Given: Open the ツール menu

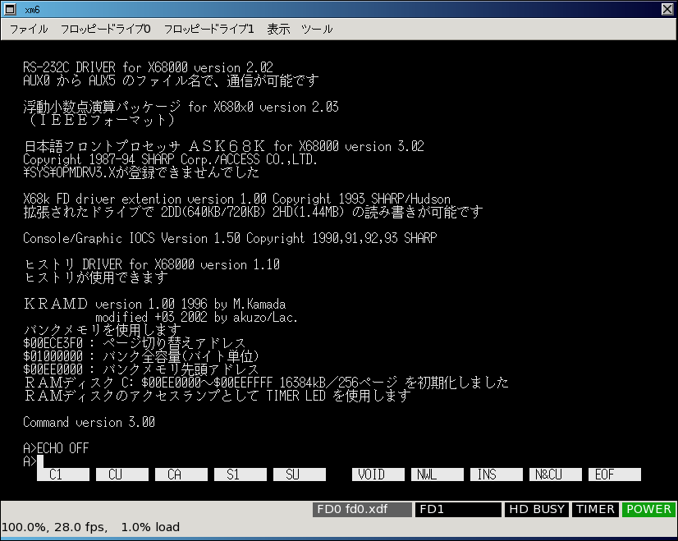Looking at the screenshot, I should click(x=317, y=29).
